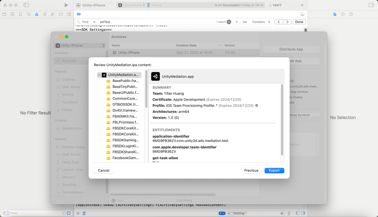Viewport: 378px width, 217px height.
Task: Click the 12477 warnings indicator in toolbar
Action: [275, 5]
